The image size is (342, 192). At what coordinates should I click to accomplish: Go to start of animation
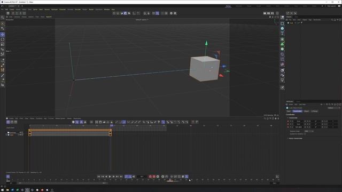tap(99, 177)
